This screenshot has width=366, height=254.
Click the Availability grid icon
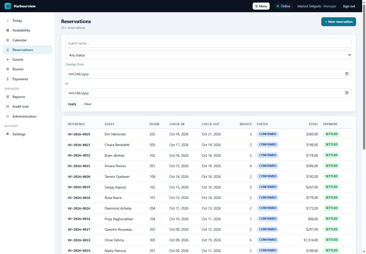point(8,30)
